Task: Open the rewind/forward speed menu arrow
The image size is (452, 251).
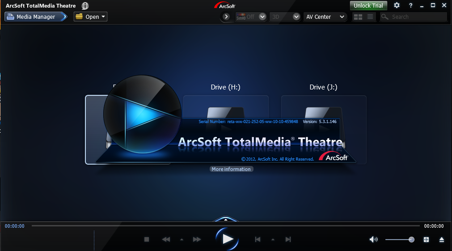Action: point(182,239)
